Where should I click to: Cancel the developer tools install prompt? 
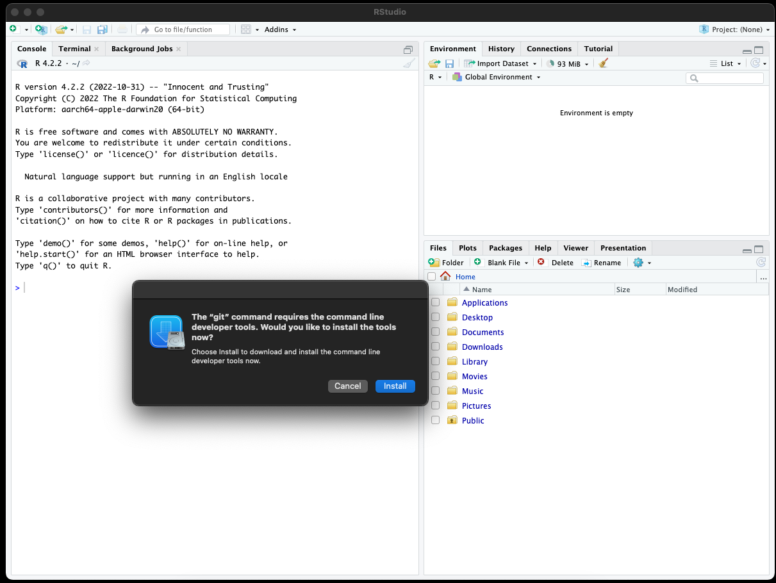click(347, 386)
